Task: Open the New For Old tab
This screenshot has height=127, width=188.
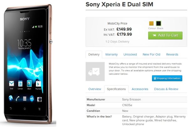Action: coord(151,54)
